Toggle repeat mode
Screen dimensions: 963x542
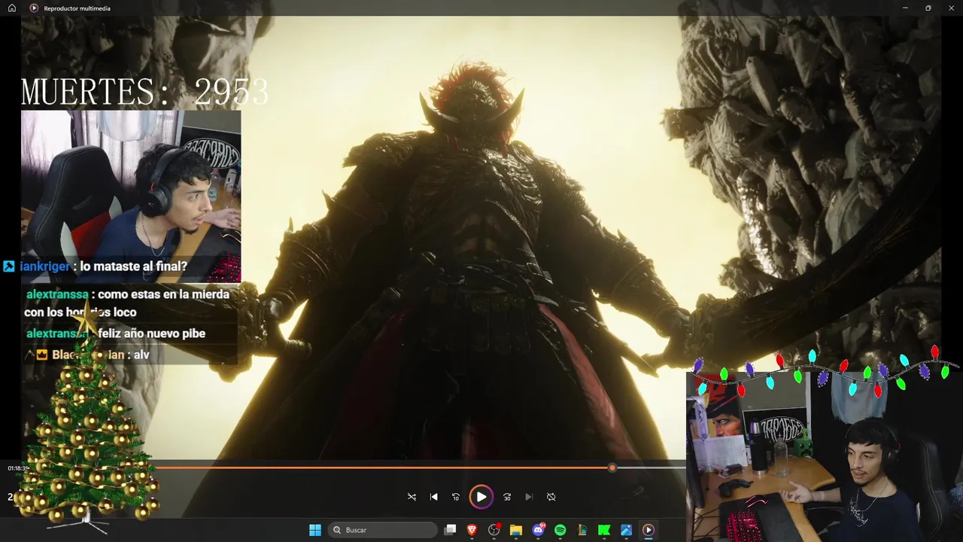[x=551, y=497]
